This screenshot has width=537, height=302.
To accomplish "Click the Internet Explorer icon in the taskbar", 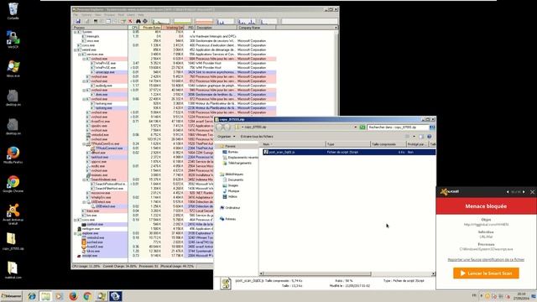I will (32, 296).
